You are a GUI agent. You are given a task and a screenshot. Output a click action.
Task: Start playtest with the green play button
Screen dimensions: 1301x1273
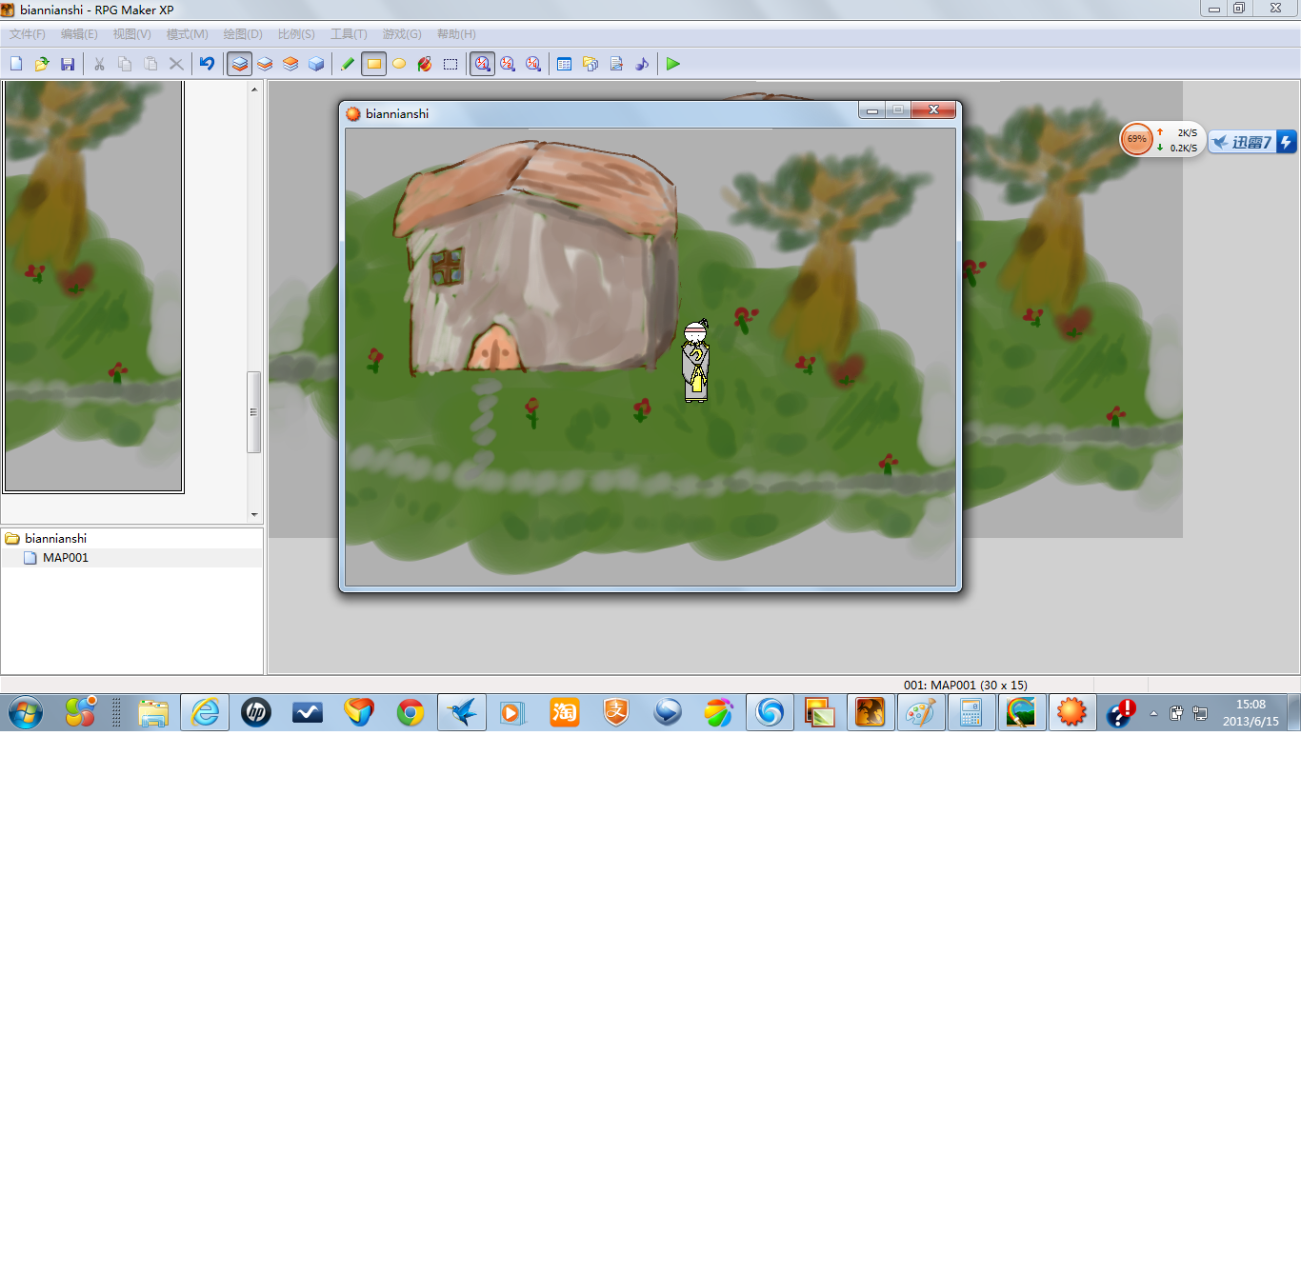pos(673,64)
